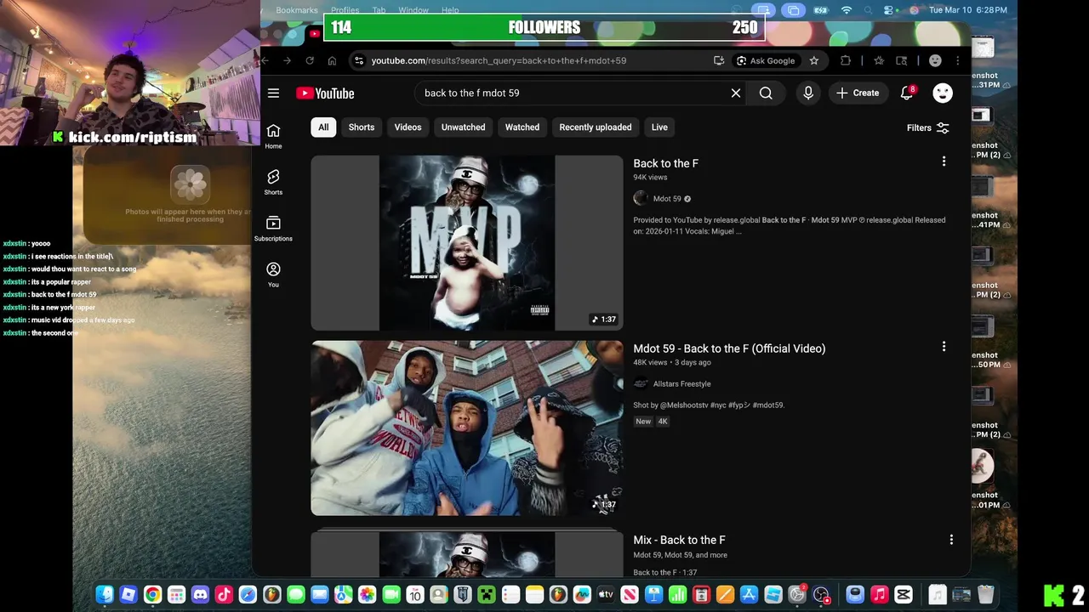The height and width of the screenshot is (612, 1089).
Task: Open the Bookmarks menu in the menu bar
Action: pos(297,10)
